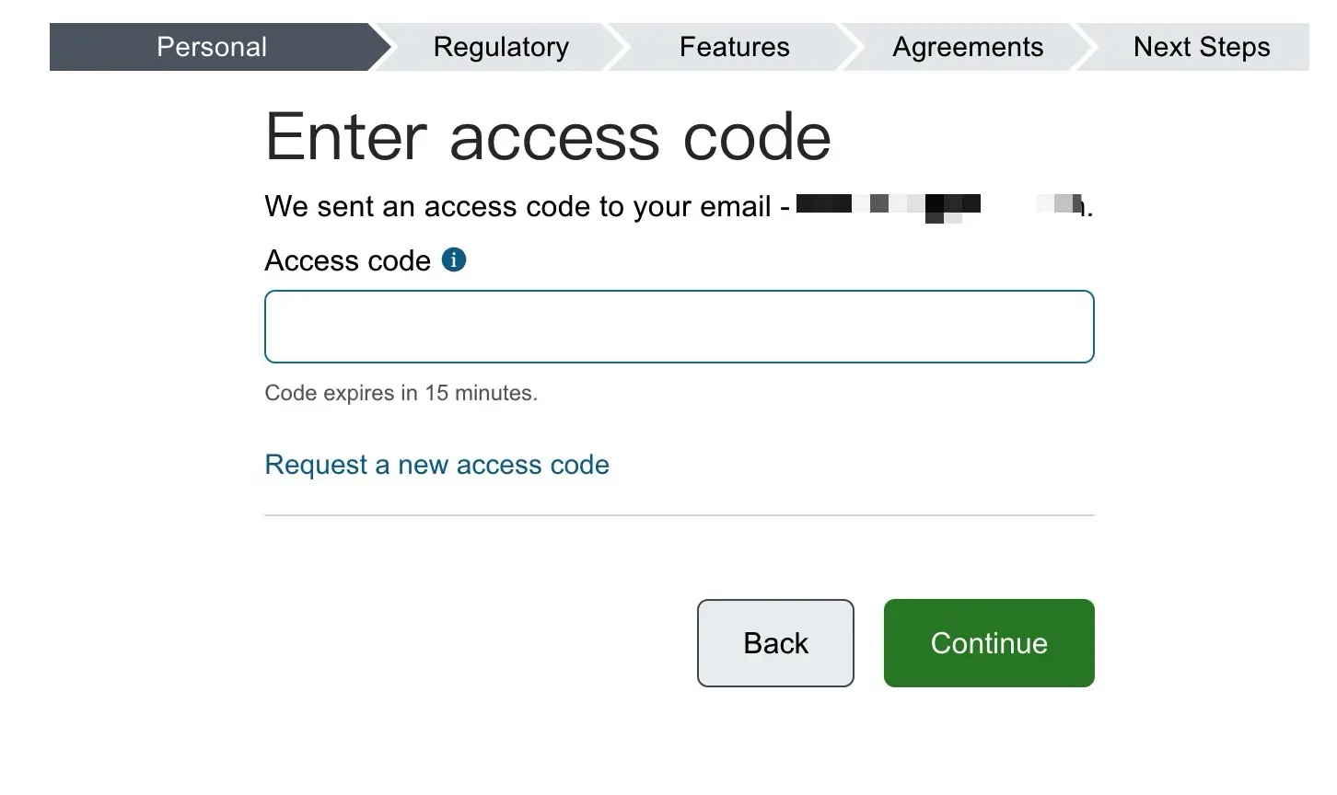Click the divider line below the link
The image size is (1337, 795).
(x=679, y=515)
